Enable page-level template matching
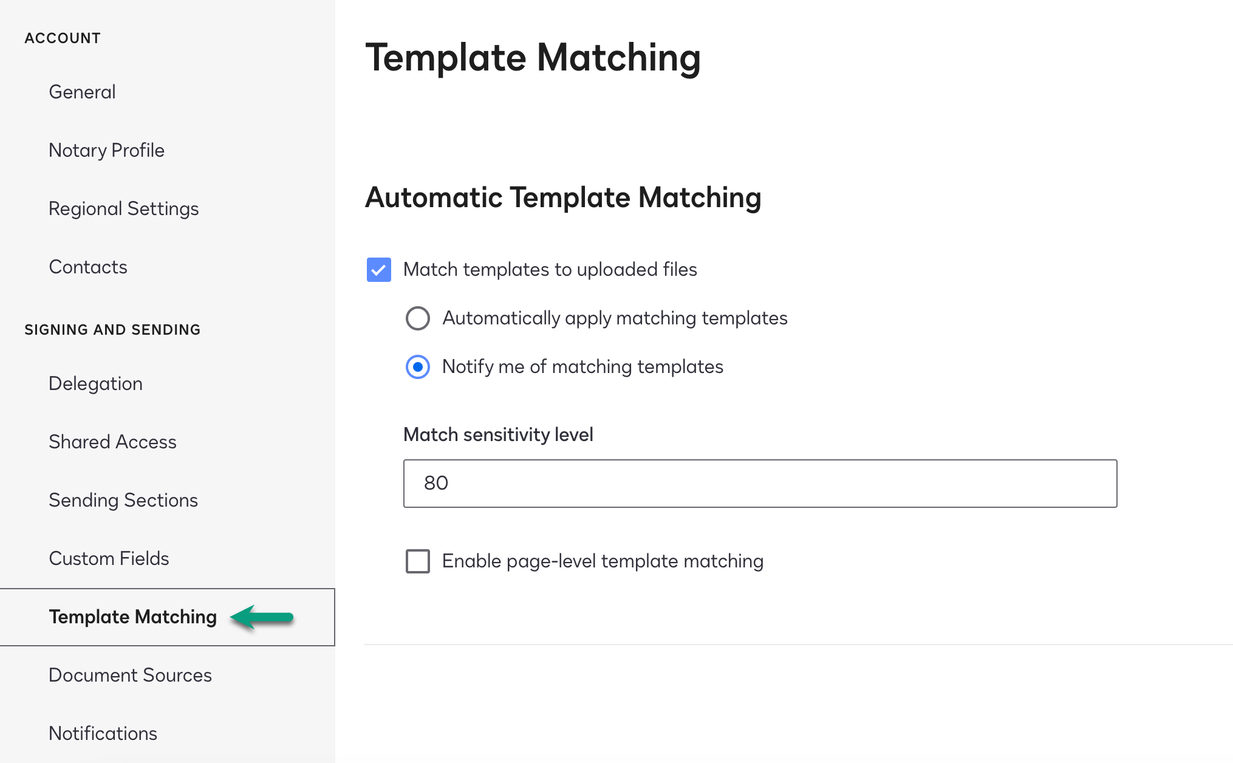Screen dimensions: 1233x763 coord(417,561)
